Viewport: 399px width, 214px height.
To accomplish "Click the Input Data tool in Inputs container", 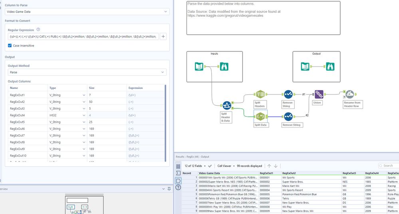I will click(x=200, y=67).
